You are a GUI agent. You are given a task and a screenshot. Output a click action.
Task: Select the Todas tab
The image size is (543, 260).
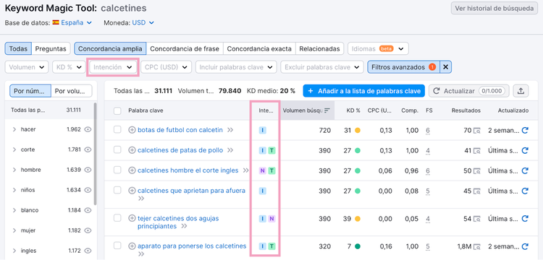pyautogui.click(x=18, y=48)
